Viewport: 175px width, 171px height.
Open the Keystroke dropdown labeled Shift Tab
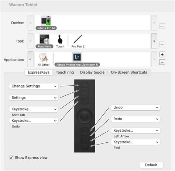(34, 109)
